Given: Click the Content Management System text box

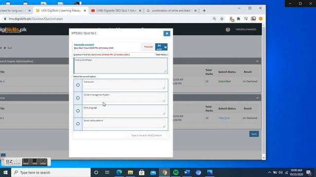Looking at the screenshot, I should click(124, 97).
